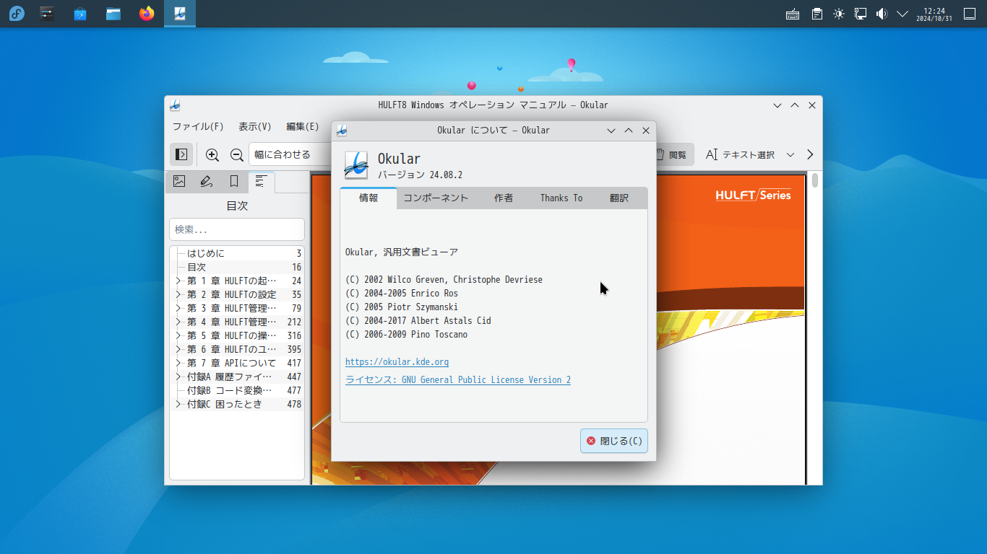This screenshot has height=554, width=987.
Task: Click the 閉じる(C) button
Action: (614, 441)
